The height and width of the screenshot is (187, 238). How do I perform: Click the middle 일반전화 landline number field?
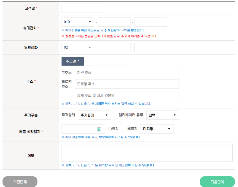(114, 47)
